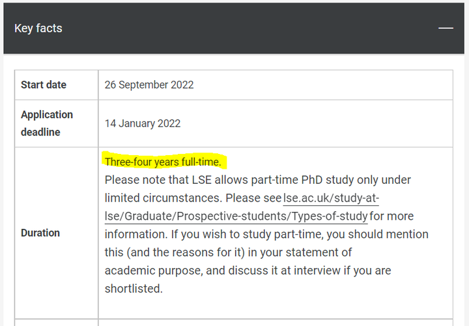Click the Application deadline label
469x326 pixels.
tap(47, 123)
